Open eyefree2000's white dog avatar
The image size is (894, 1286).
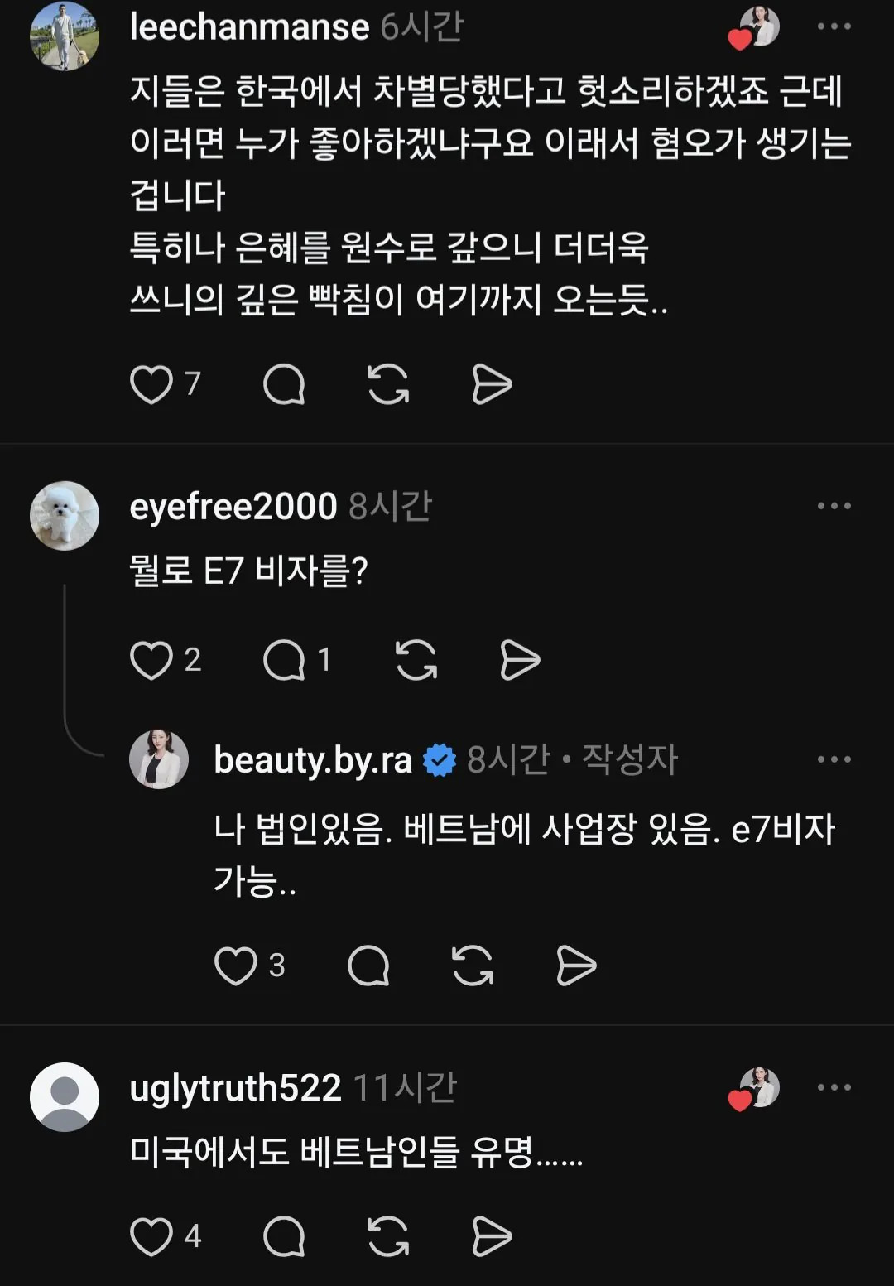click(65, 515)
